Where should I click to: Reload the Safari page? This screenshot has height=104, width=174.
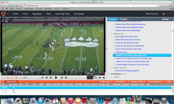click(x=157, y=6)
